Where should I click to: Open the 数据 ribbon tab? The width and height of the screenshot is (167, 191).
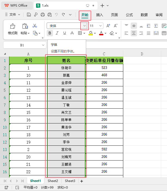point(144,15)
